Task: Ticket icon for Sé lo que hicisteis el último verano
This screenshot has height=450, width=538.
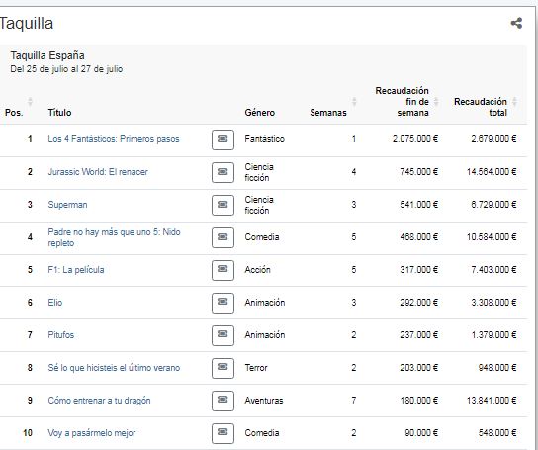Action: pyautogui.click(x=223, y=368)
